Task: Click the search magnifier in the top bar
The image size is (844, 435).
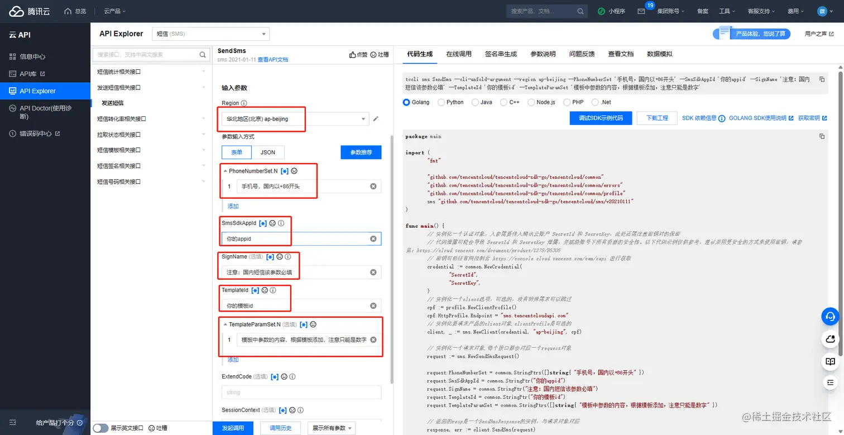Action: tap(581, 11)
